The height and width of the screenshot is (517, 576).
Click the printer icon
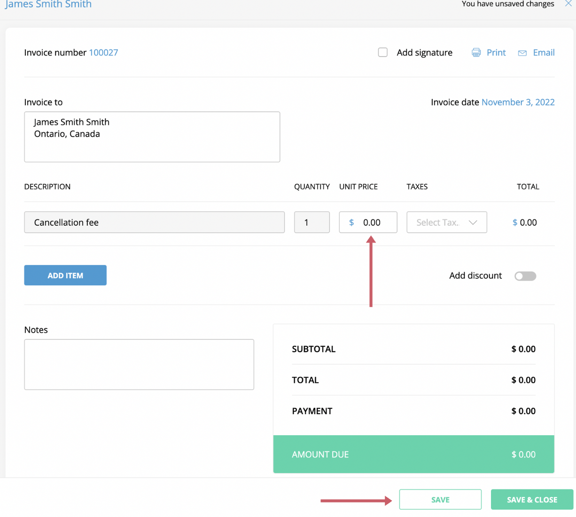(476, 53)
